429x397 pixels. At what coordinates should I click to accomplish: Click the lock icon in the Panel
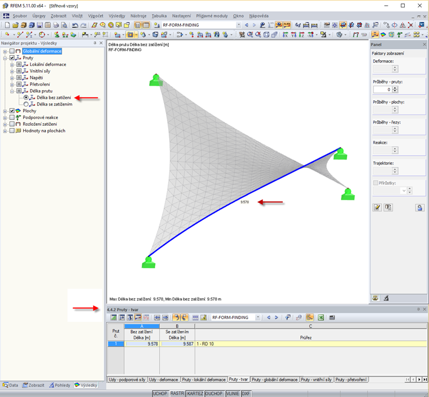[420, 208]
